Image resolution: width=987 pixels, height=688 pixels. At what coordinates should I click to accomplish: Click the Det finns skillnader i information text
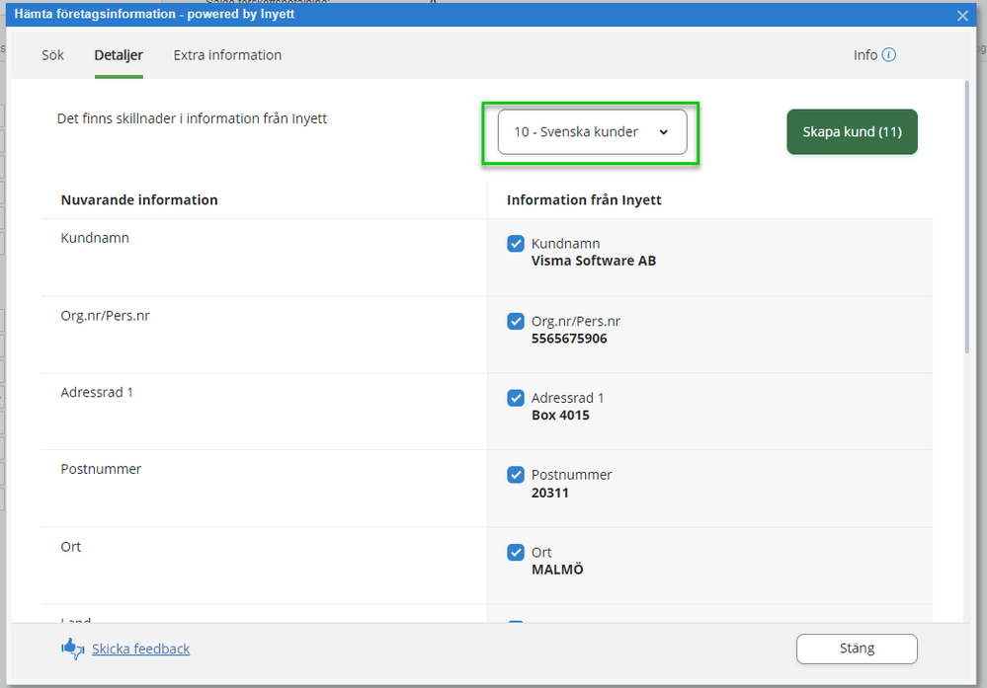tap(192, 118)
